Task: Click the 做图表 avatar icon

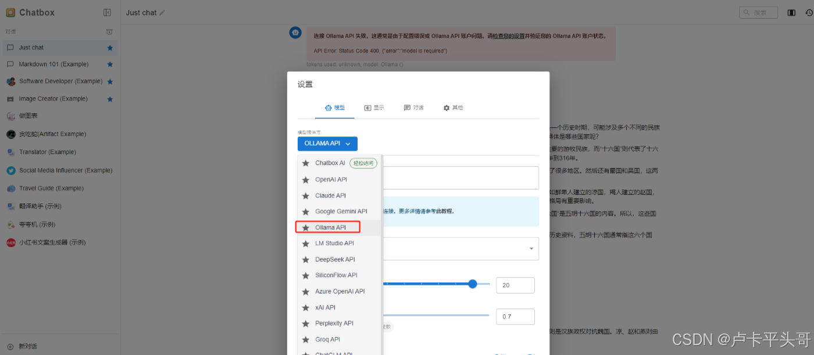Action: pyautogui.click(x=10, y=116)
